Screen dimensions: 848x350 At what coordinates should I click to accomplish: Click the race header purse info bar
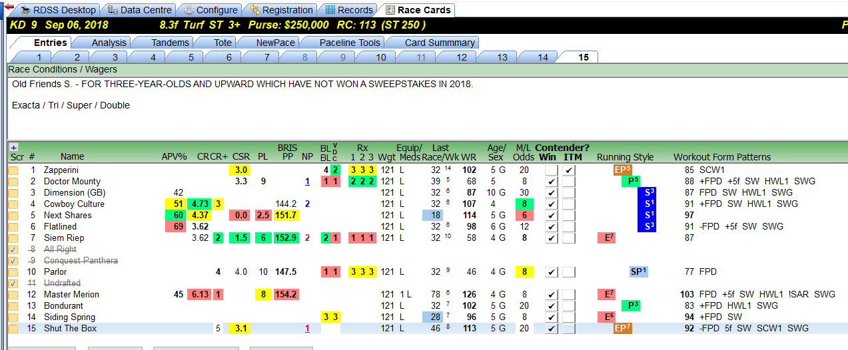coord(426,25)
